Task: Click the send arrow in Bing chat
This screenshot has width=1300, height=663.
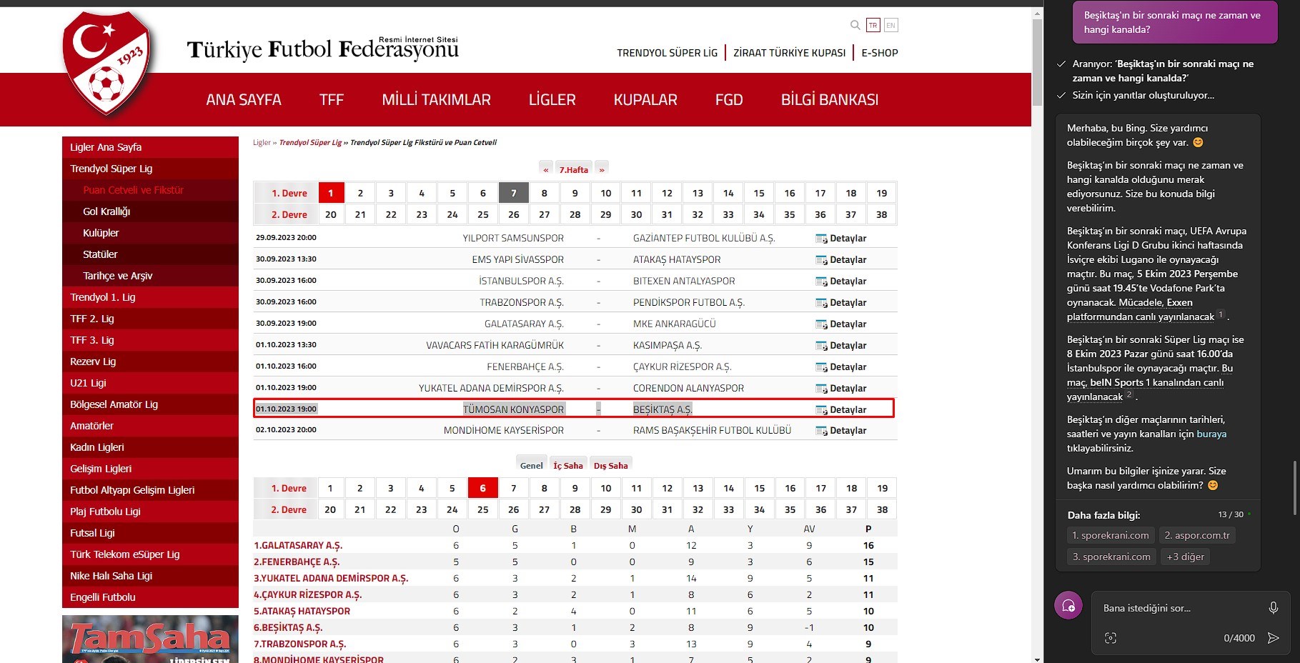Action: click(x=1273, y=638)
